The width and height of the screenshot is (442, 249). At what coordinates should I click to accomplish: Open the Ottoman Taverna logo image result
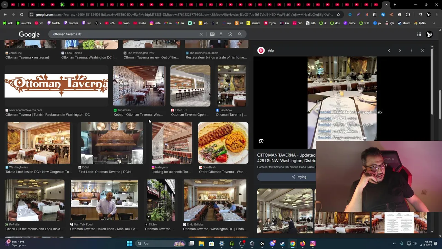[56, 86]
